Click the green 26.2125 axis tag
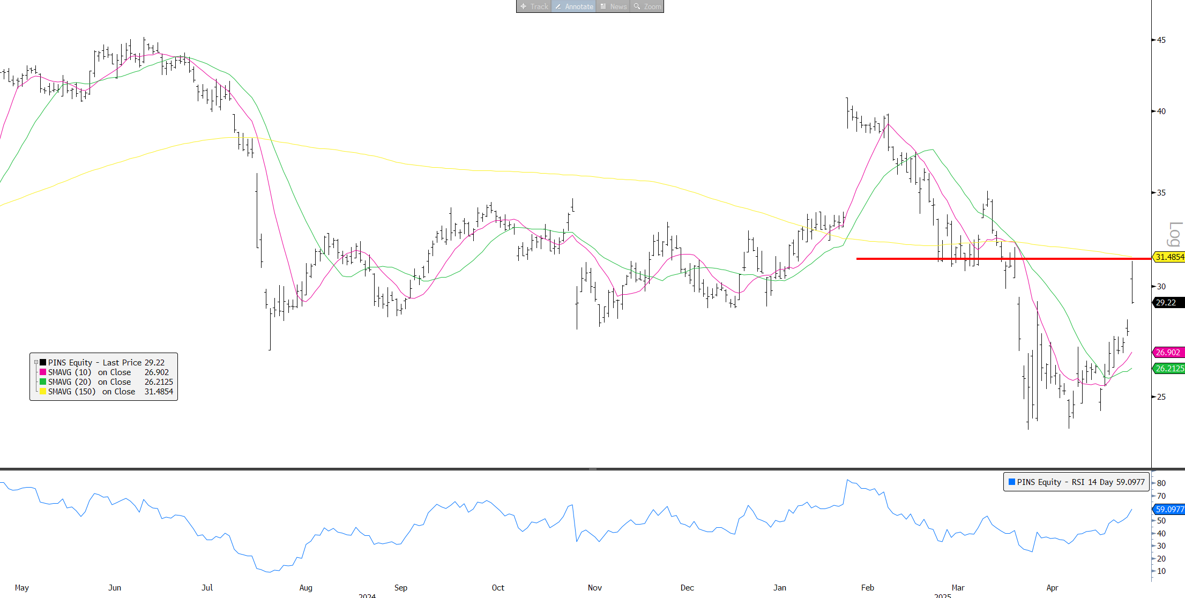The width and height of the screenshot is (1185, 598). pos(1169,368)
